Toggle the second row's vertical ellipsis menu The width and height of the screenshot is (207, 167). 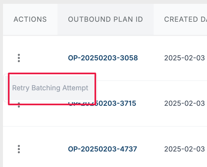click(19, 106)
